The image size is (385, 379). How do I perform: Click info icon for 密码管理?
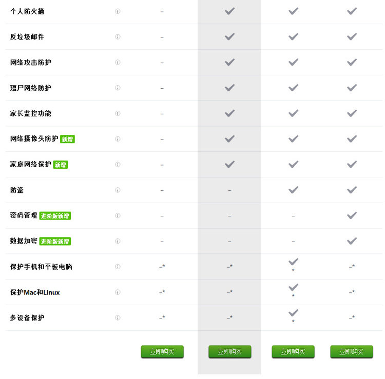[118, 216]
